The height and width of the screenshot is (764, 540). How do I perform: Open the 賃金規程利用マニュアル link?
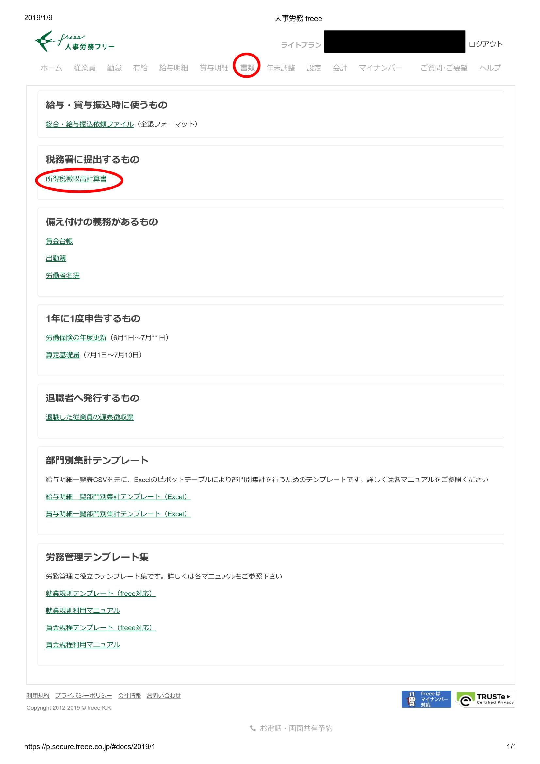[83, 645]
